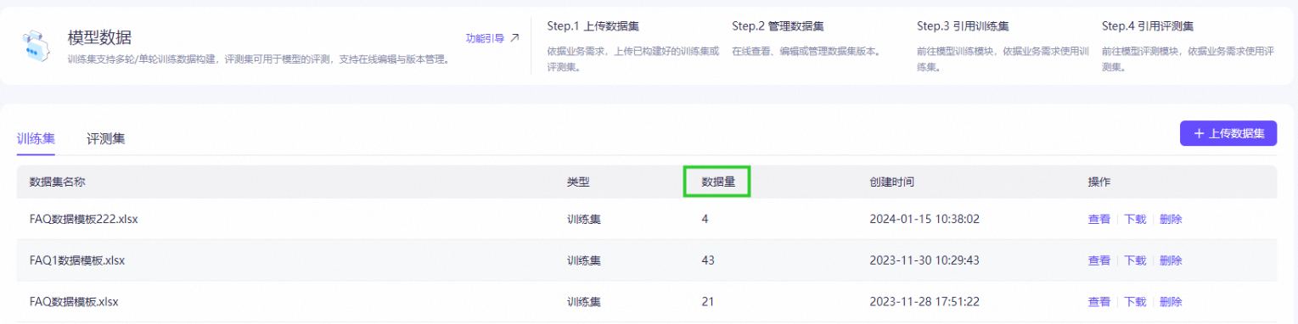Click 下载 for FAQ数据模板.xlsx created 2023-11-28
This screenshot has height=324, width=1298.
(1135, 301)
